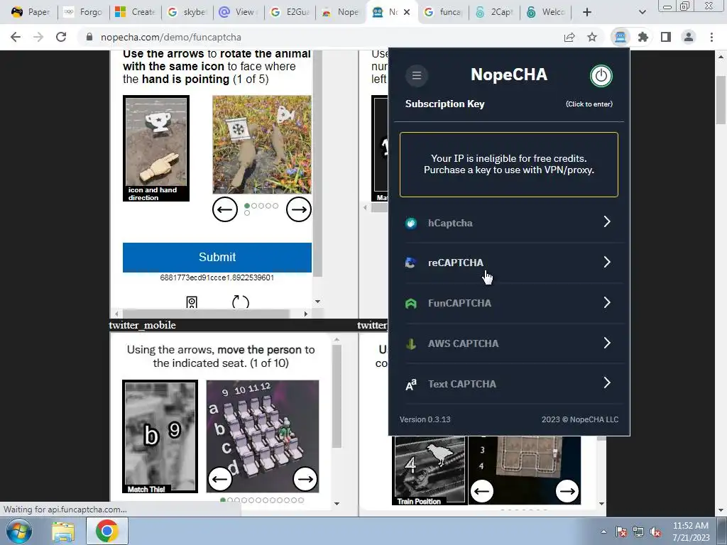Image resolution: width=727 pixels, height=545 pixels.
Task: Click the reCAPTCHA logo icon
Action: click(411, 263)
